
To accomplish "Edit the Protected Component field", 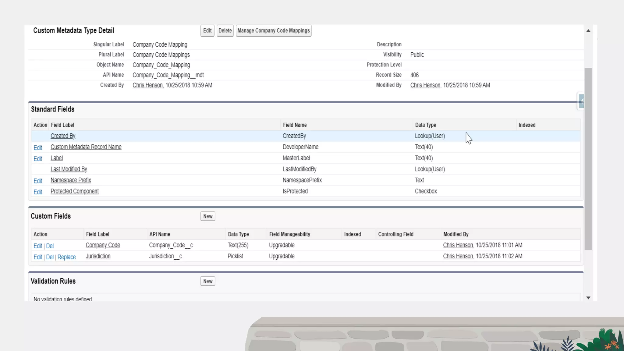I will pyautogui.click(x=38, y=192).
